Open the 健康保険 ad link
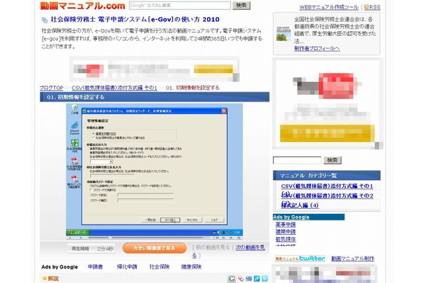Image resolution: width=425 pixels, height=283 pixels. pyautogui.click(x=191, y=267)
